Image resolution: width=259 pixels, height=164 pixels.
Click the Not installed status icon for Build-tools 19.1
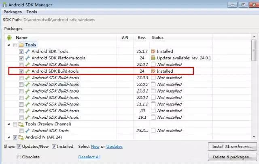[x=153, y=118]
